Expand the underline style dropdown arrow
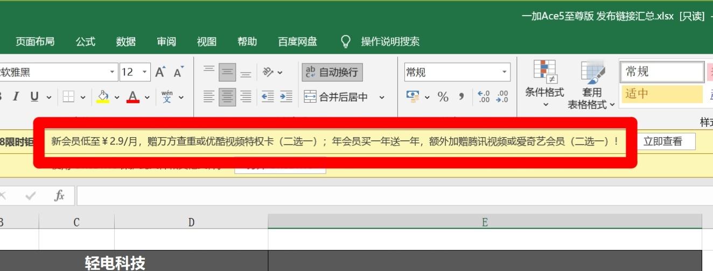 click(x=49, y=97)
